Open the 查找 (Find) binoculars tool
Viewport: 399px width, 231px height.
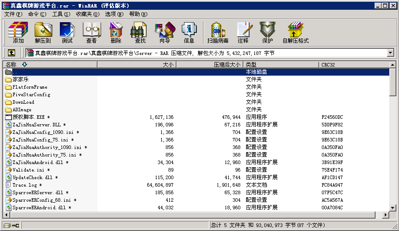click(140, 32)
